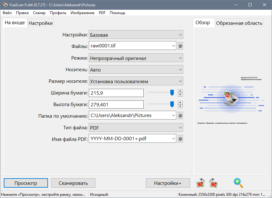This screenshot has width=272, height=198.
Task: Switch to the На входе tab
Action: tap(15, 23)
